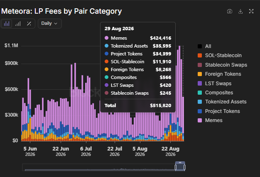The width and height of the screenshot is (260, 177).
Task: Toggle Memes series in the legend
Action: (x=210, y=120)
